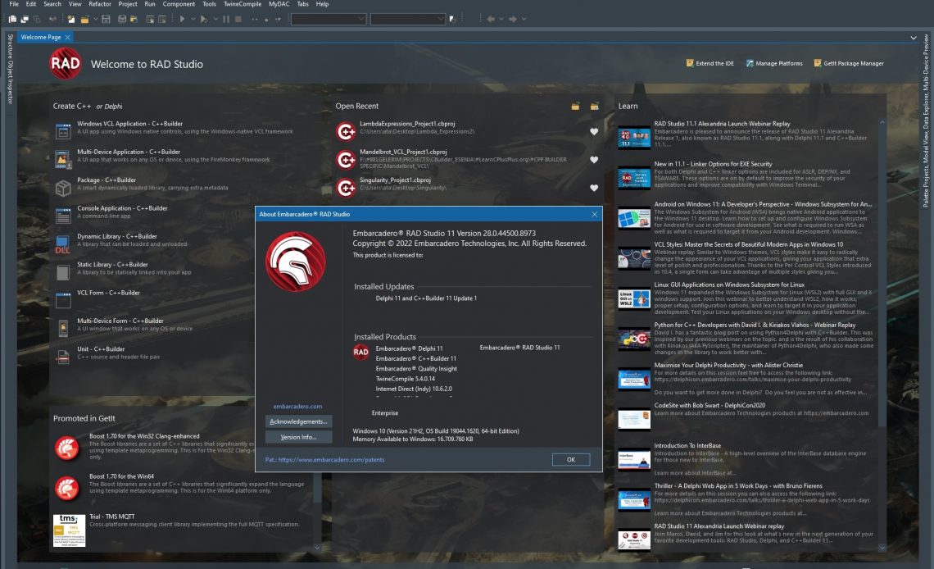Viewport: 934px width, 569px height.
Task: Click Manage Platforms link
Action: click(x=773, y=63)
